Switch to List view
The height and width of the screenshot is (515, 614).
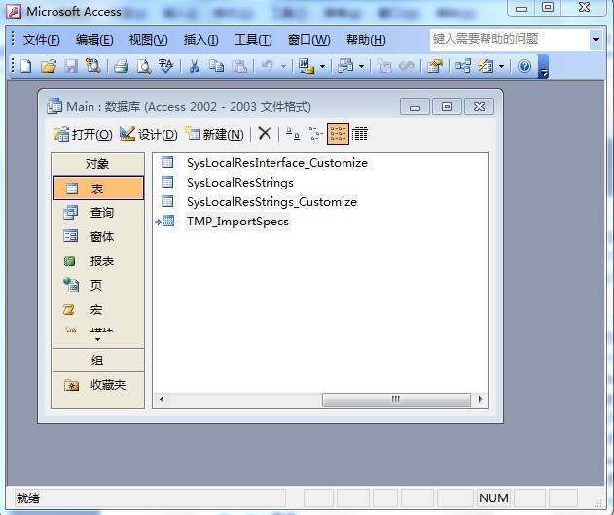(338, 134)
